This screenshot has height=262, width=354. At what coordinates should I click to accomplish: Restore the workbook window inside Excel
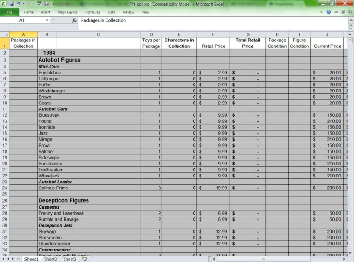click(343, 12)
